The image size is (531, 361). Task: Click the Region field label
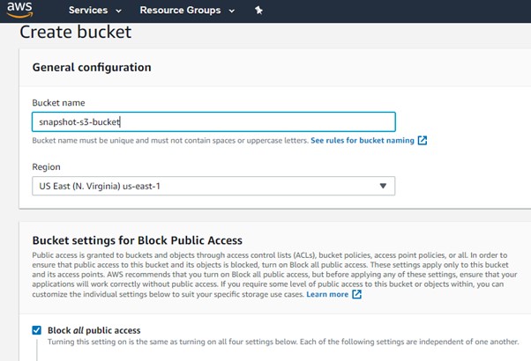click(46, 166)
